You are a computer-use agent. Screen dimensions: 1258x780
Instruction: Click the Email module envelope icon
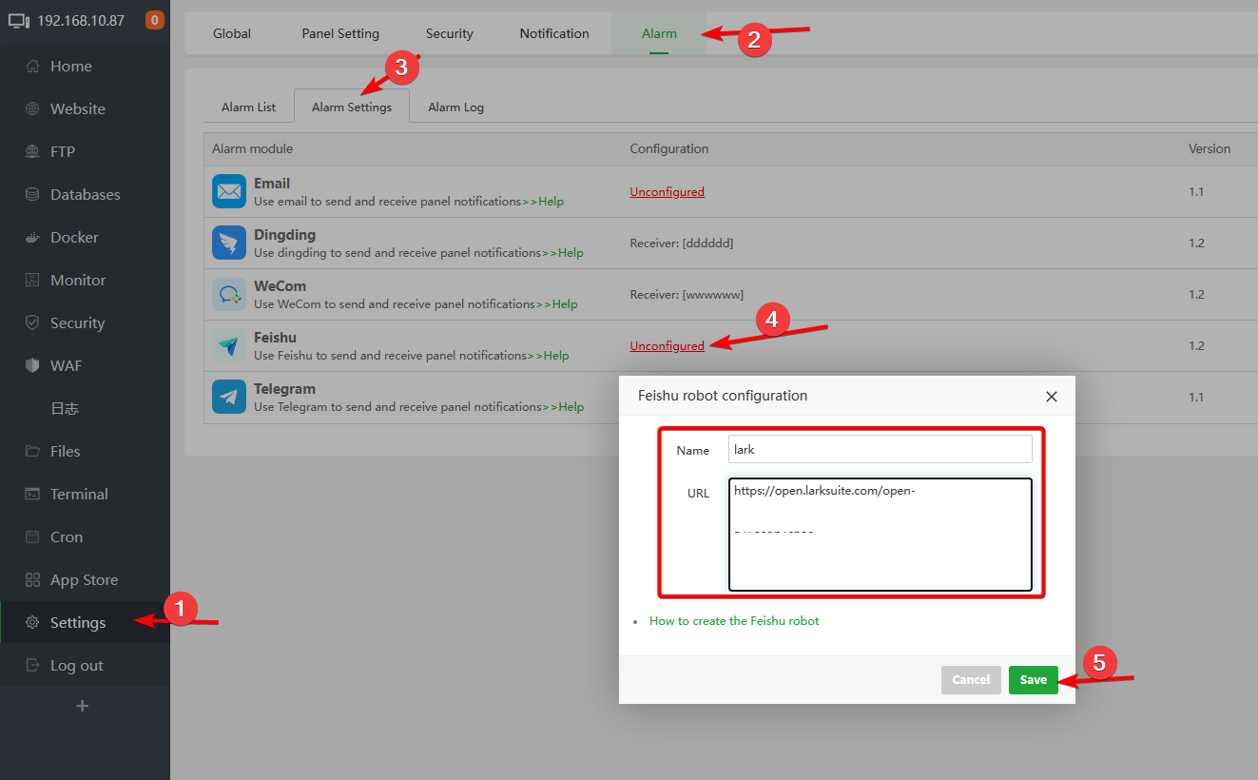pyautogui.click(x=229, y=191)
